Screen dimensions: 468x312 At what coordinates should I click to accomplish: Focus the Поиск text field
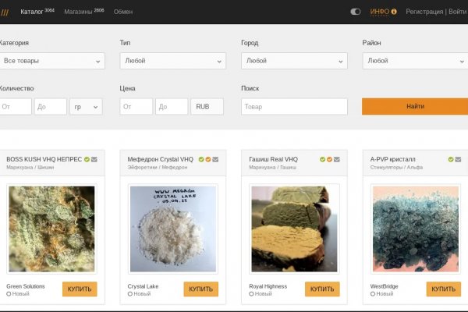pyautogui.click(x=293, y=106)
